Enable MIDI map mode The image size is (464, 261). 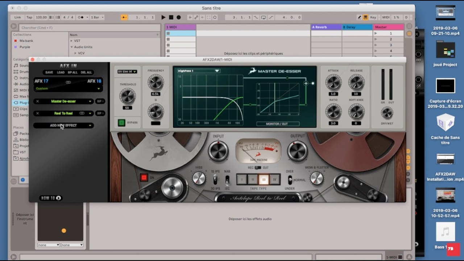click(386, 17)
